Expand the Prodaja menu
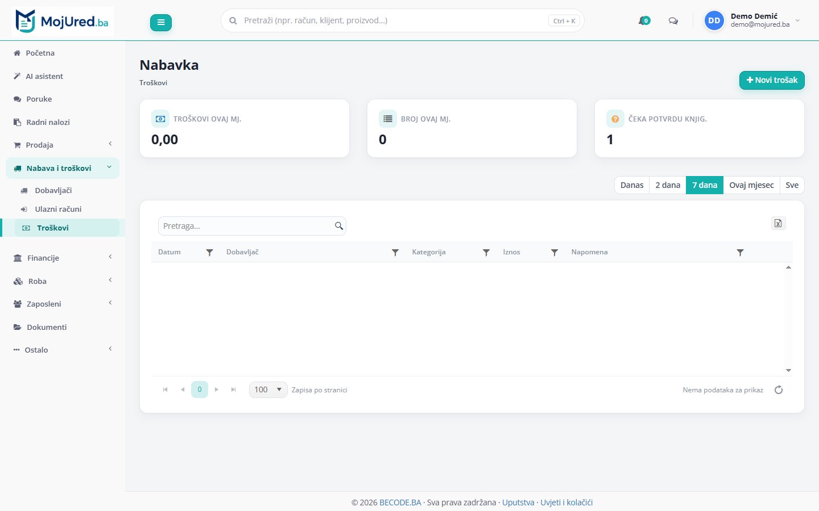Screen dimensions: 819x511 [63, 145]
